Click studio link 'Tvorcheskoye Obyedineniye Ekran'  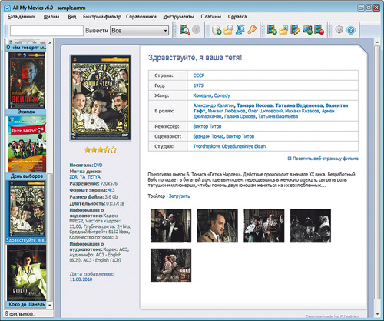tap(230, 146)
